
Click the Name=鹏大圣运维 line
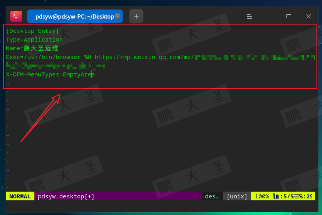[x=32, y=48]
